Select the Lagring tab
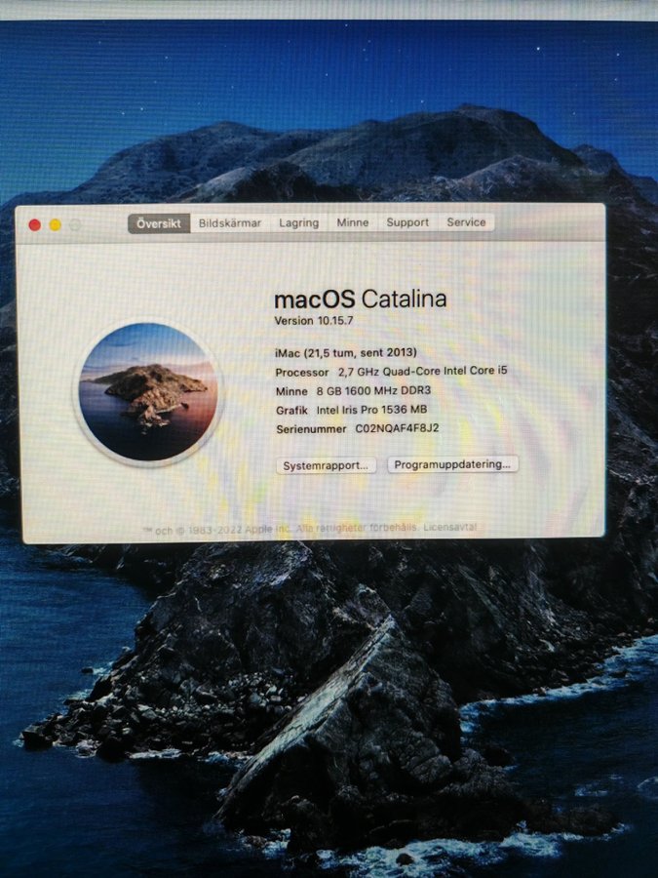This screenshot has width=658, height=878. click(298, 223)
